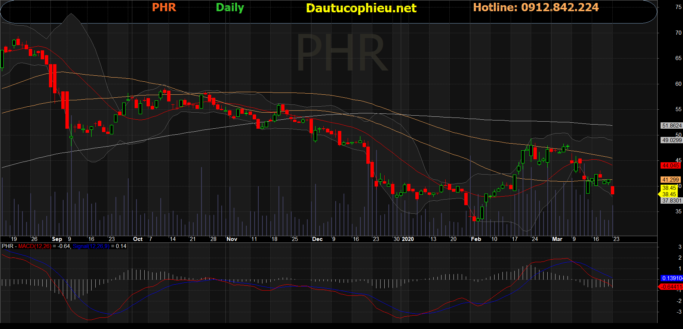Viewport: 683px width, 329px height.
Task: Click the Nov month label on date axis
Action: tap(232, 239)
